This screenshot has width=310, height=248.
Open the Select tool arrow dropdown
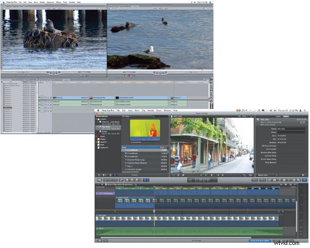146,180
